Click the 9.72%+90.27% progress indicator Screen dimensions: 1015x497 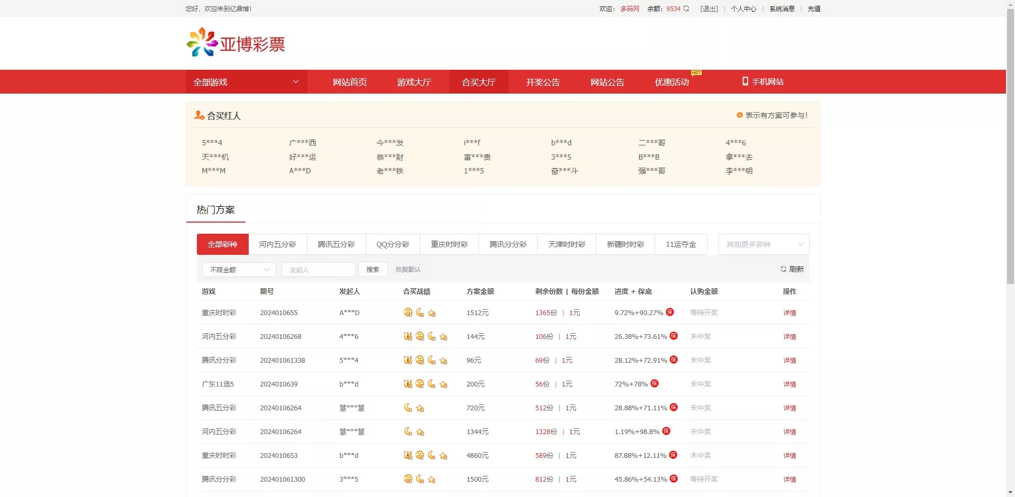click(638, 312)
